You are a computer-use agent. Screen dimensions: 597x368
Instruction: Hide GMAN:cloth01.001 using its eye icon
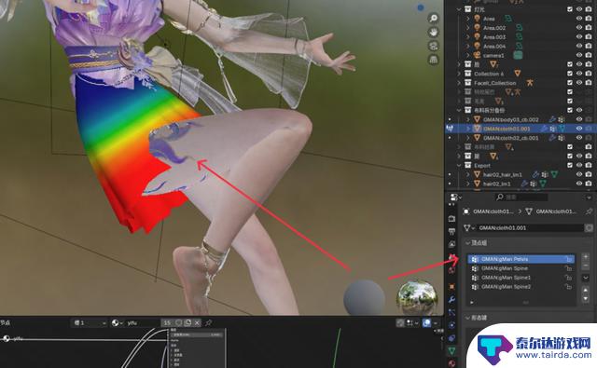(x=579, y=129)
